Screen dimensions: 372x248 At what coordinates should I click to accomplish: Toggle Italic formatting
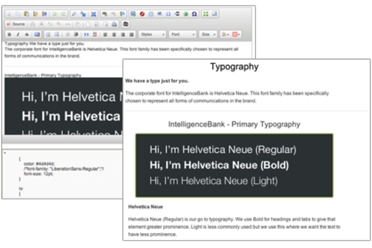coord(18,35)
